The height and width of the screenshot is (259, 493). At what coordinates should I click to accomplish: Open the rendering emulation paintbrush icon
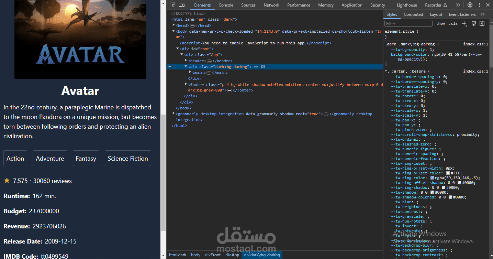point(473,23)
